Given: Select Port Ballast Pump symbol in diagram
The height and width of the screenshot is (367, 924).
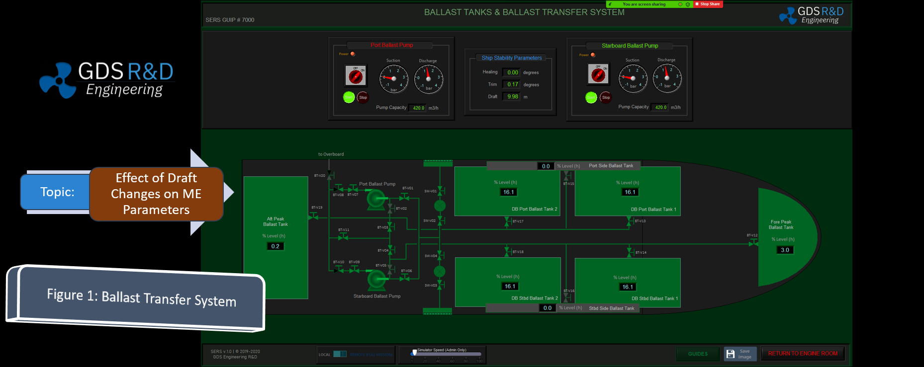Looking at the screenshot, I should [374, 199].
